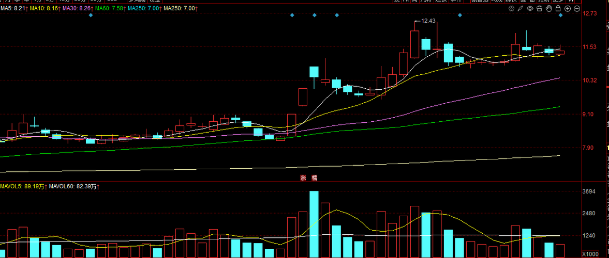The image size is (609, 258).
Task: Click the yellow MA10: 8.16 label
Action: pos(44,8)
